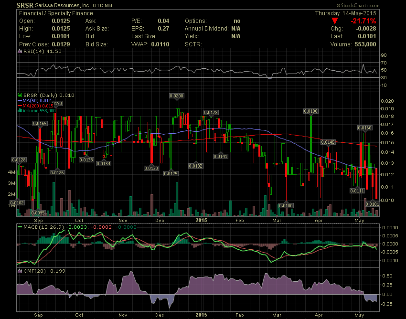Click the CMF(20) indicator icon
This screenshot has width=406, height=319.
pyautogui.click(x=20, y=271)
